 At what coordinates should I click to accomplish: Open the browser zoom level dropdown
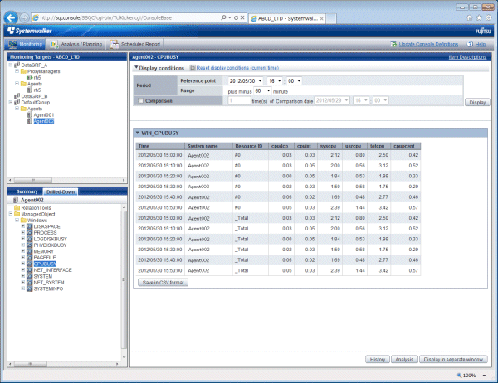click(485, 376)
